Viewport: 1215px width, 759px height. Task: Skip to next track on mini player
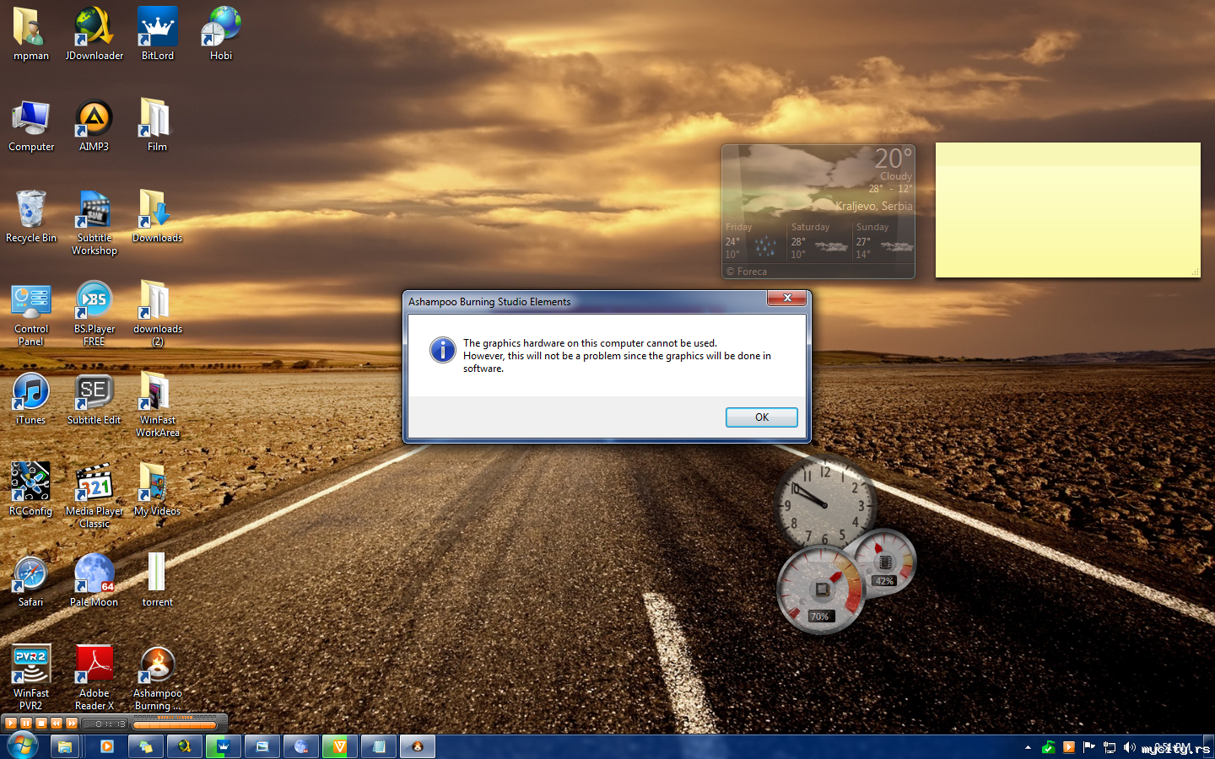tap(72, 724)
